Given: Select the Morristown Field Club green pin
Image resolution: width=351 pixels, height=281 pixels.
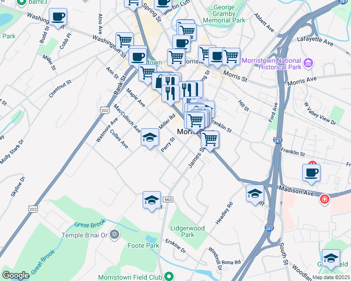Looking at the screenshot, I should pos(169,277).
